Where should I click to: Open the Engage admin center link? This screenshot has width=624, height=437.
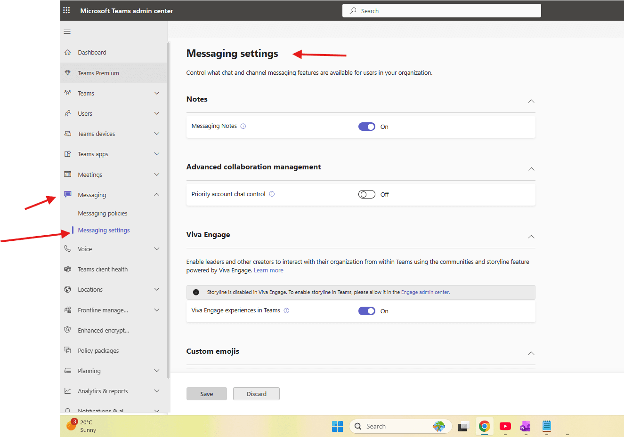(x=425, y=292)
